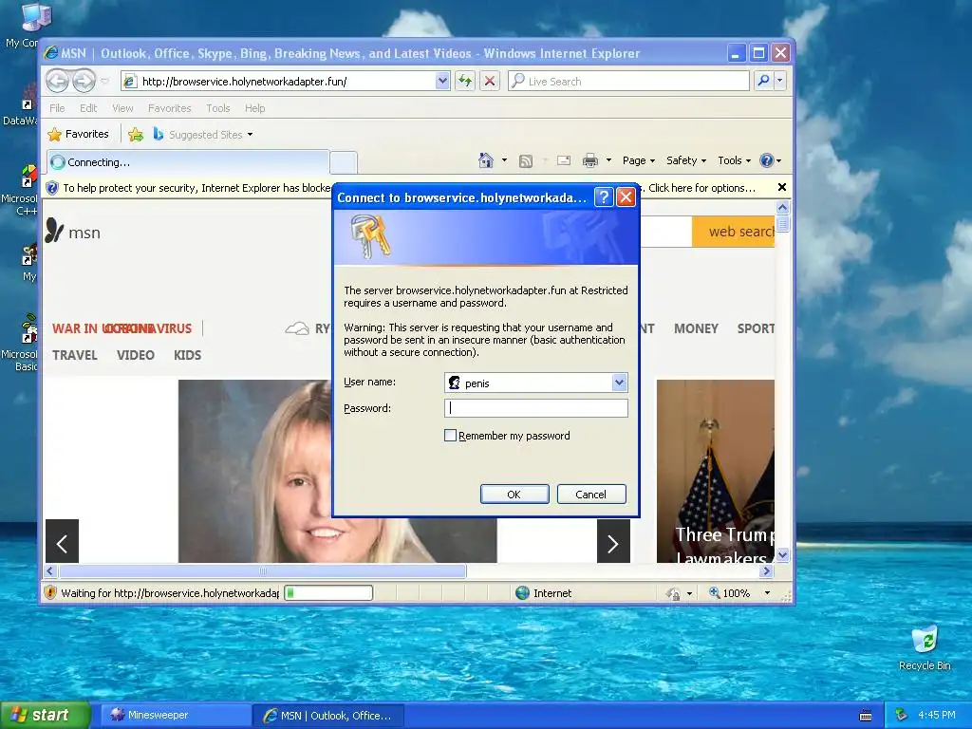The height and width of the screenshot is (729, 972).
Task: Click the Live Search input box
Action: point(628,81)
